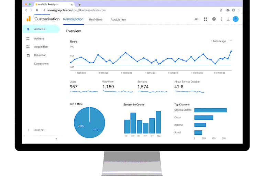The width and height of the screenshot is (264, 176).
Task: Close the Available Analytics browser tab
Action: point(71,5)
